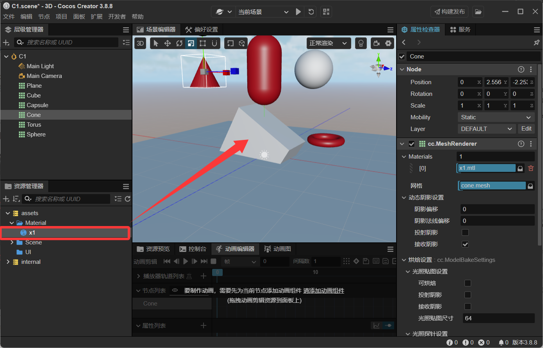Collapse the Material folder

pyautogui.click(x=12, y=223)
